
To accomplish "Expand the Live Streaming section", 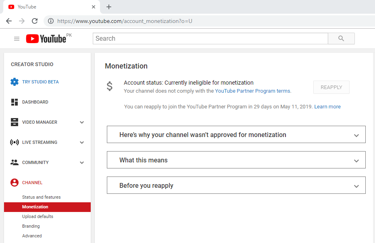I will click(x=82, y=142).
